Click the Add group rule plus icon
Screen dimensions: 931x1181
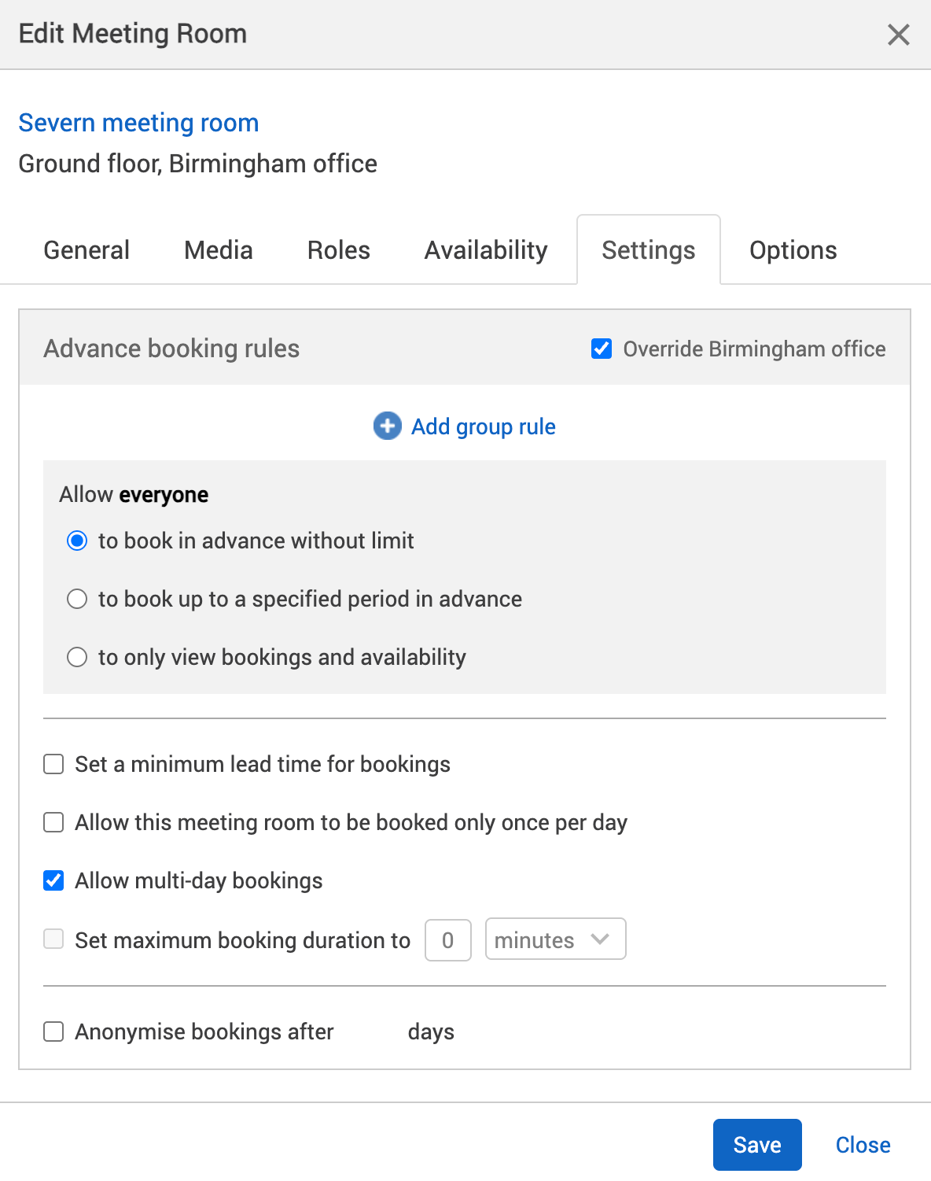click(386, 426)
